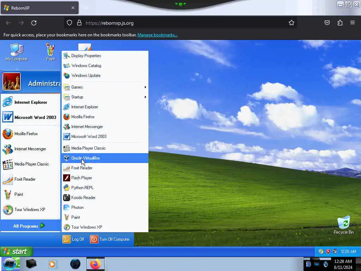This screenshot has height=271, width=361.
Task: Open Paint in start menu left column
Action: 30,194
